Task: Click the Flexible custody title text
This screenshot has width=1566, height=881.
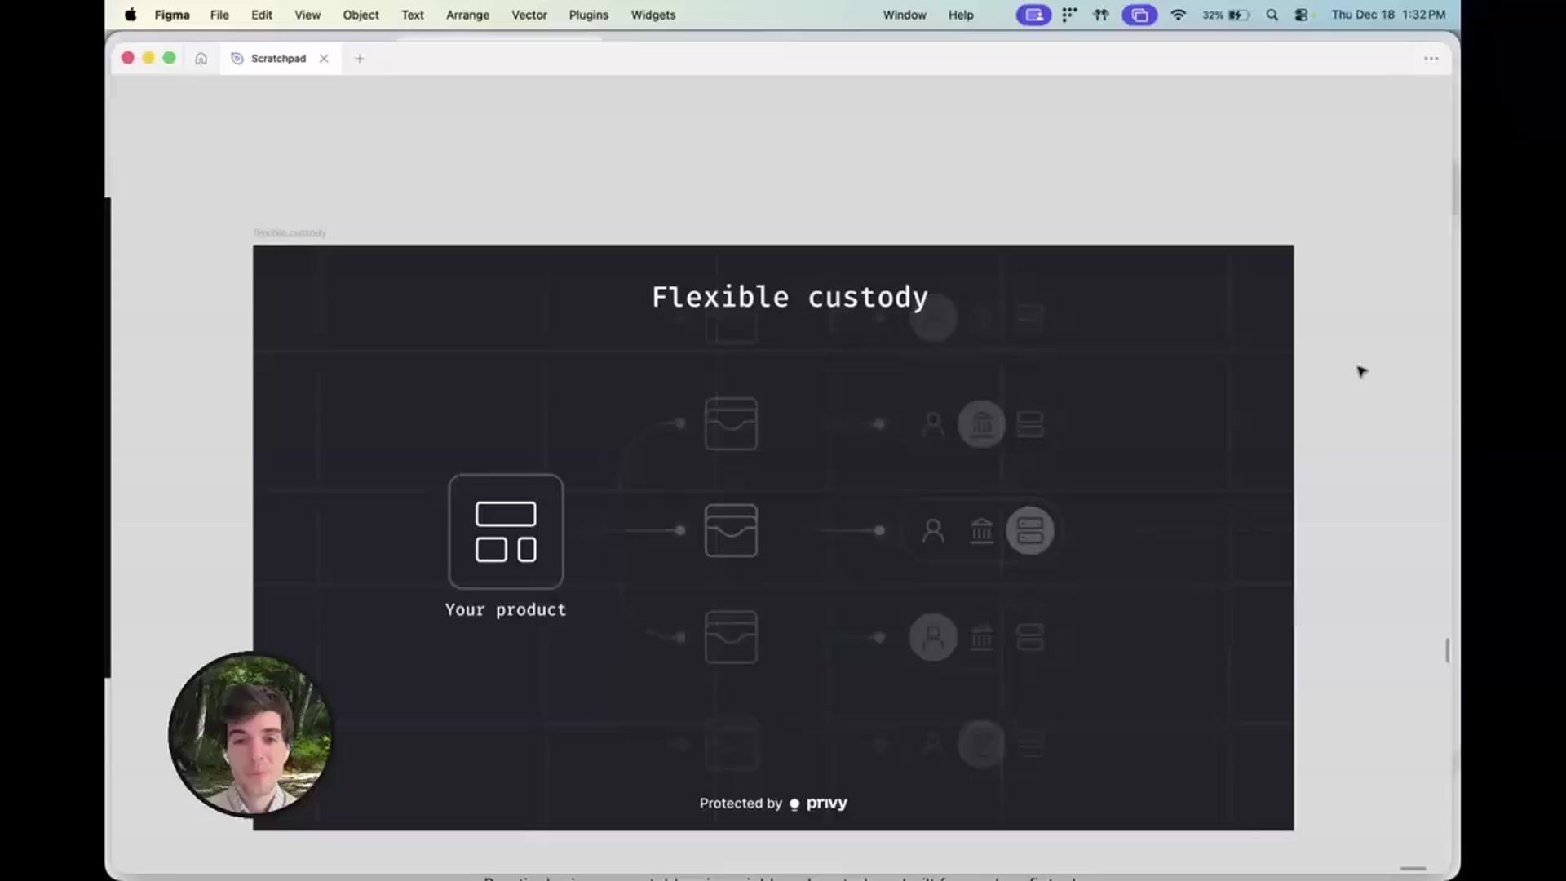Action: pyautogui.click(x=790, y=297)
